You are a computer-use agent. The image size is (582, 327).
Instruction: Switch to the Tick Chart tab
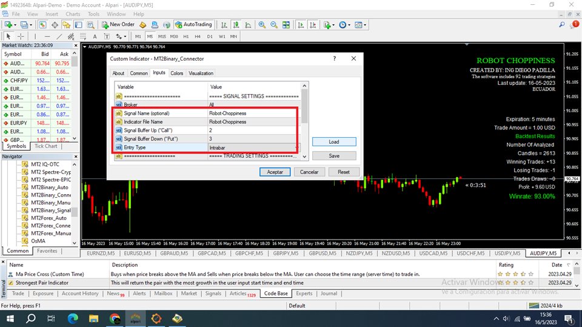click(46, 146)
